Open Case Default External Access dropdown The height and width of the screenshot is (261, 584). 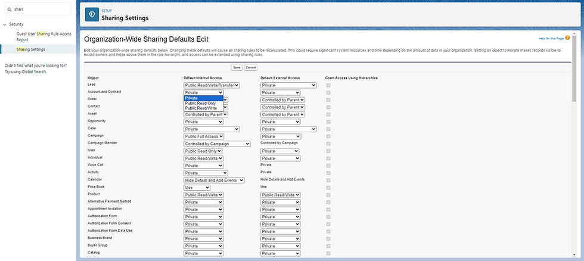click(x=288, y=129)
